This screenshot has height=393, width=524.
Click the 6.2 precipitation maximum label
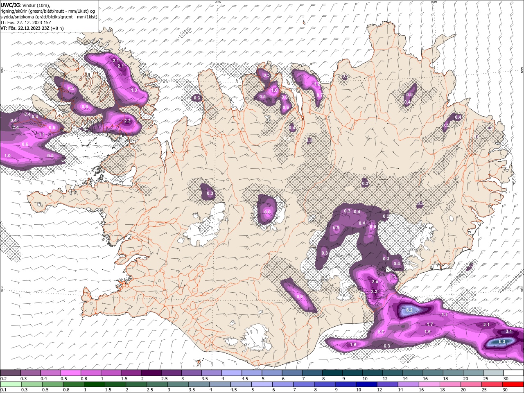(x=409, y=310)
